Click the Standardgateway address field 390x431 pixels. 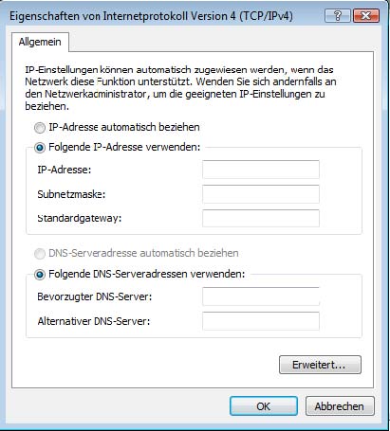[x=261, y=218]
